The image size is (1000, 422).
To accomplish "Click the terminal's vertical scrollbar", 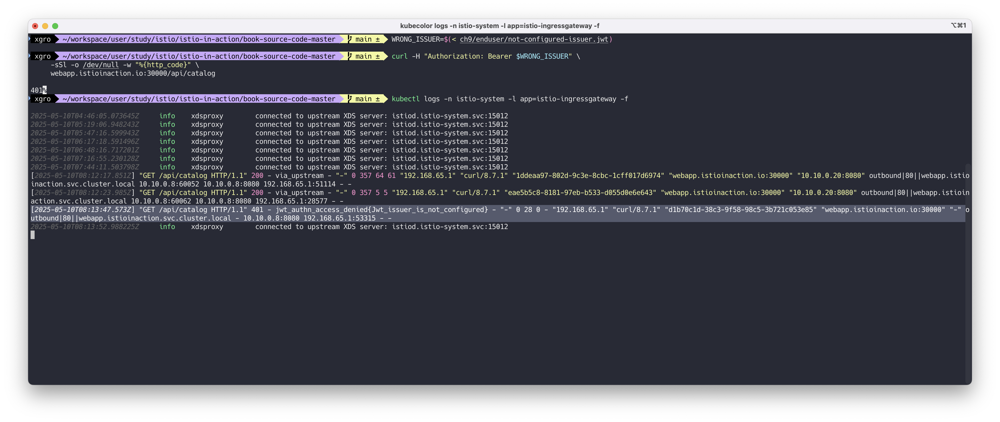I will click(968, 273).
